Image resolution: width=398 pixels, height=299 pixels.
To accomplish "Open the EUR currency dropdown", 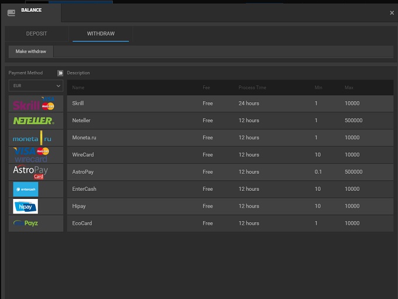I will pos(36,86).
